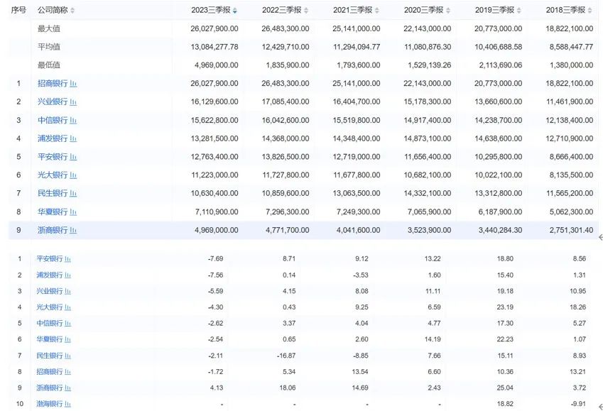Viewport: 603px width, 411px height.
Task: Click the 序号 column header
Action: [x=18, y=10]
